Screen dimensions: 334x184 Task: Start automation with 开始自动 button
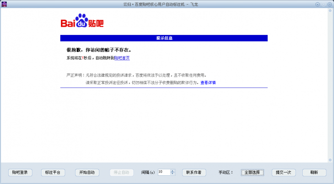tap(87, 173)
